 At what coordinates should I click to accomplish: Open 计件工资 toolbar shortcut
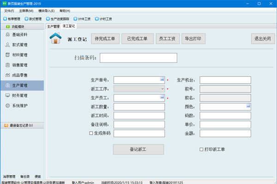coord(82,19)
